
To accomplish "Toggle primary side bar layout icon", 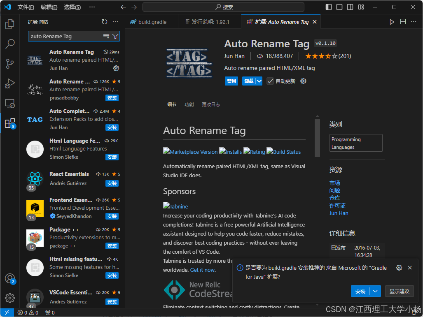I will [329, 7].
